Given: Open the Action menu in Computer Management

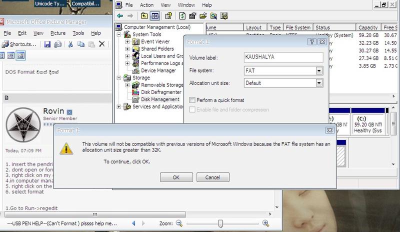Looking at the screenshot, I should pos(146,5).
